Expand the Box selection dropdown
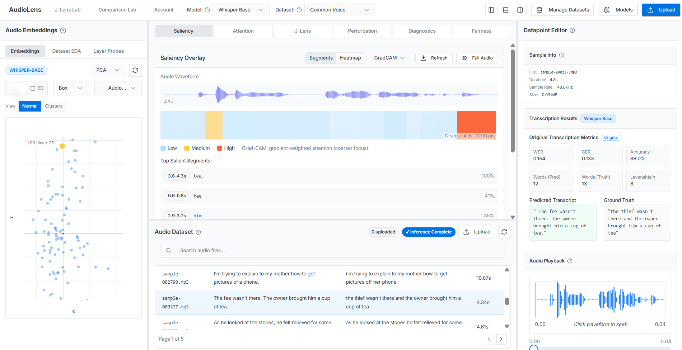The image size is (682, 350). [71, 88]
